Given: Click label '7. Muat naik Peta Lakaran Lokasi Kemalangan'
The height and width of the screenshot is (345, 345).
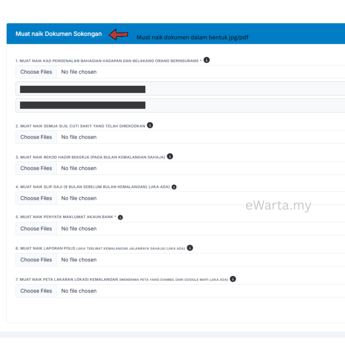Looking at the screenshot, I should [x=122, y=279].
